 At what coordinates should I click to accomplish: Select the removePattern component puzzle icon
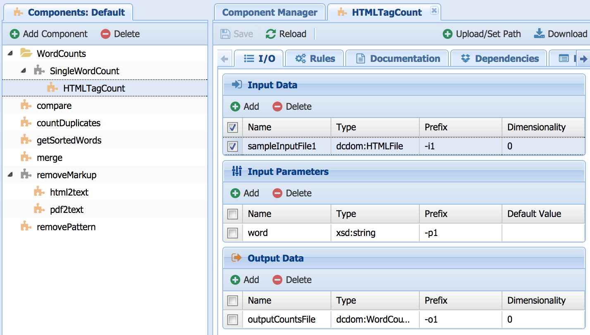26,227
